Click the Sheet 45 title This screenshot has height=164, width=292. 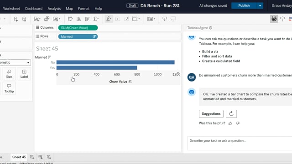coord(47,49)
